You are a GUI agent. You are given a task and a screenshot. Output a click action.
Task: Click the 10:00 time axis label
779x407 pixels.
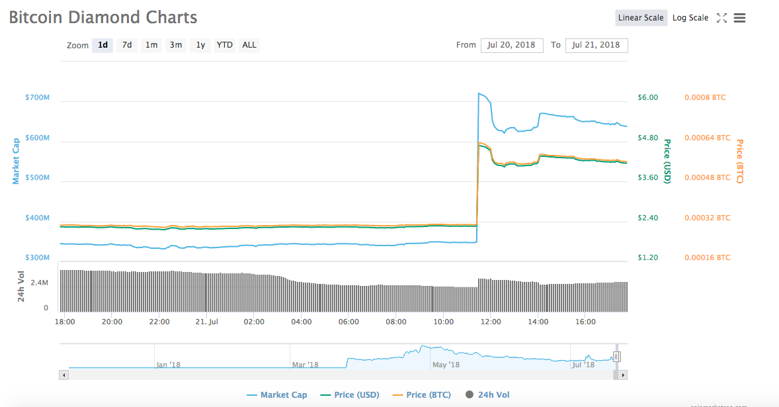(x=444, y=322)
